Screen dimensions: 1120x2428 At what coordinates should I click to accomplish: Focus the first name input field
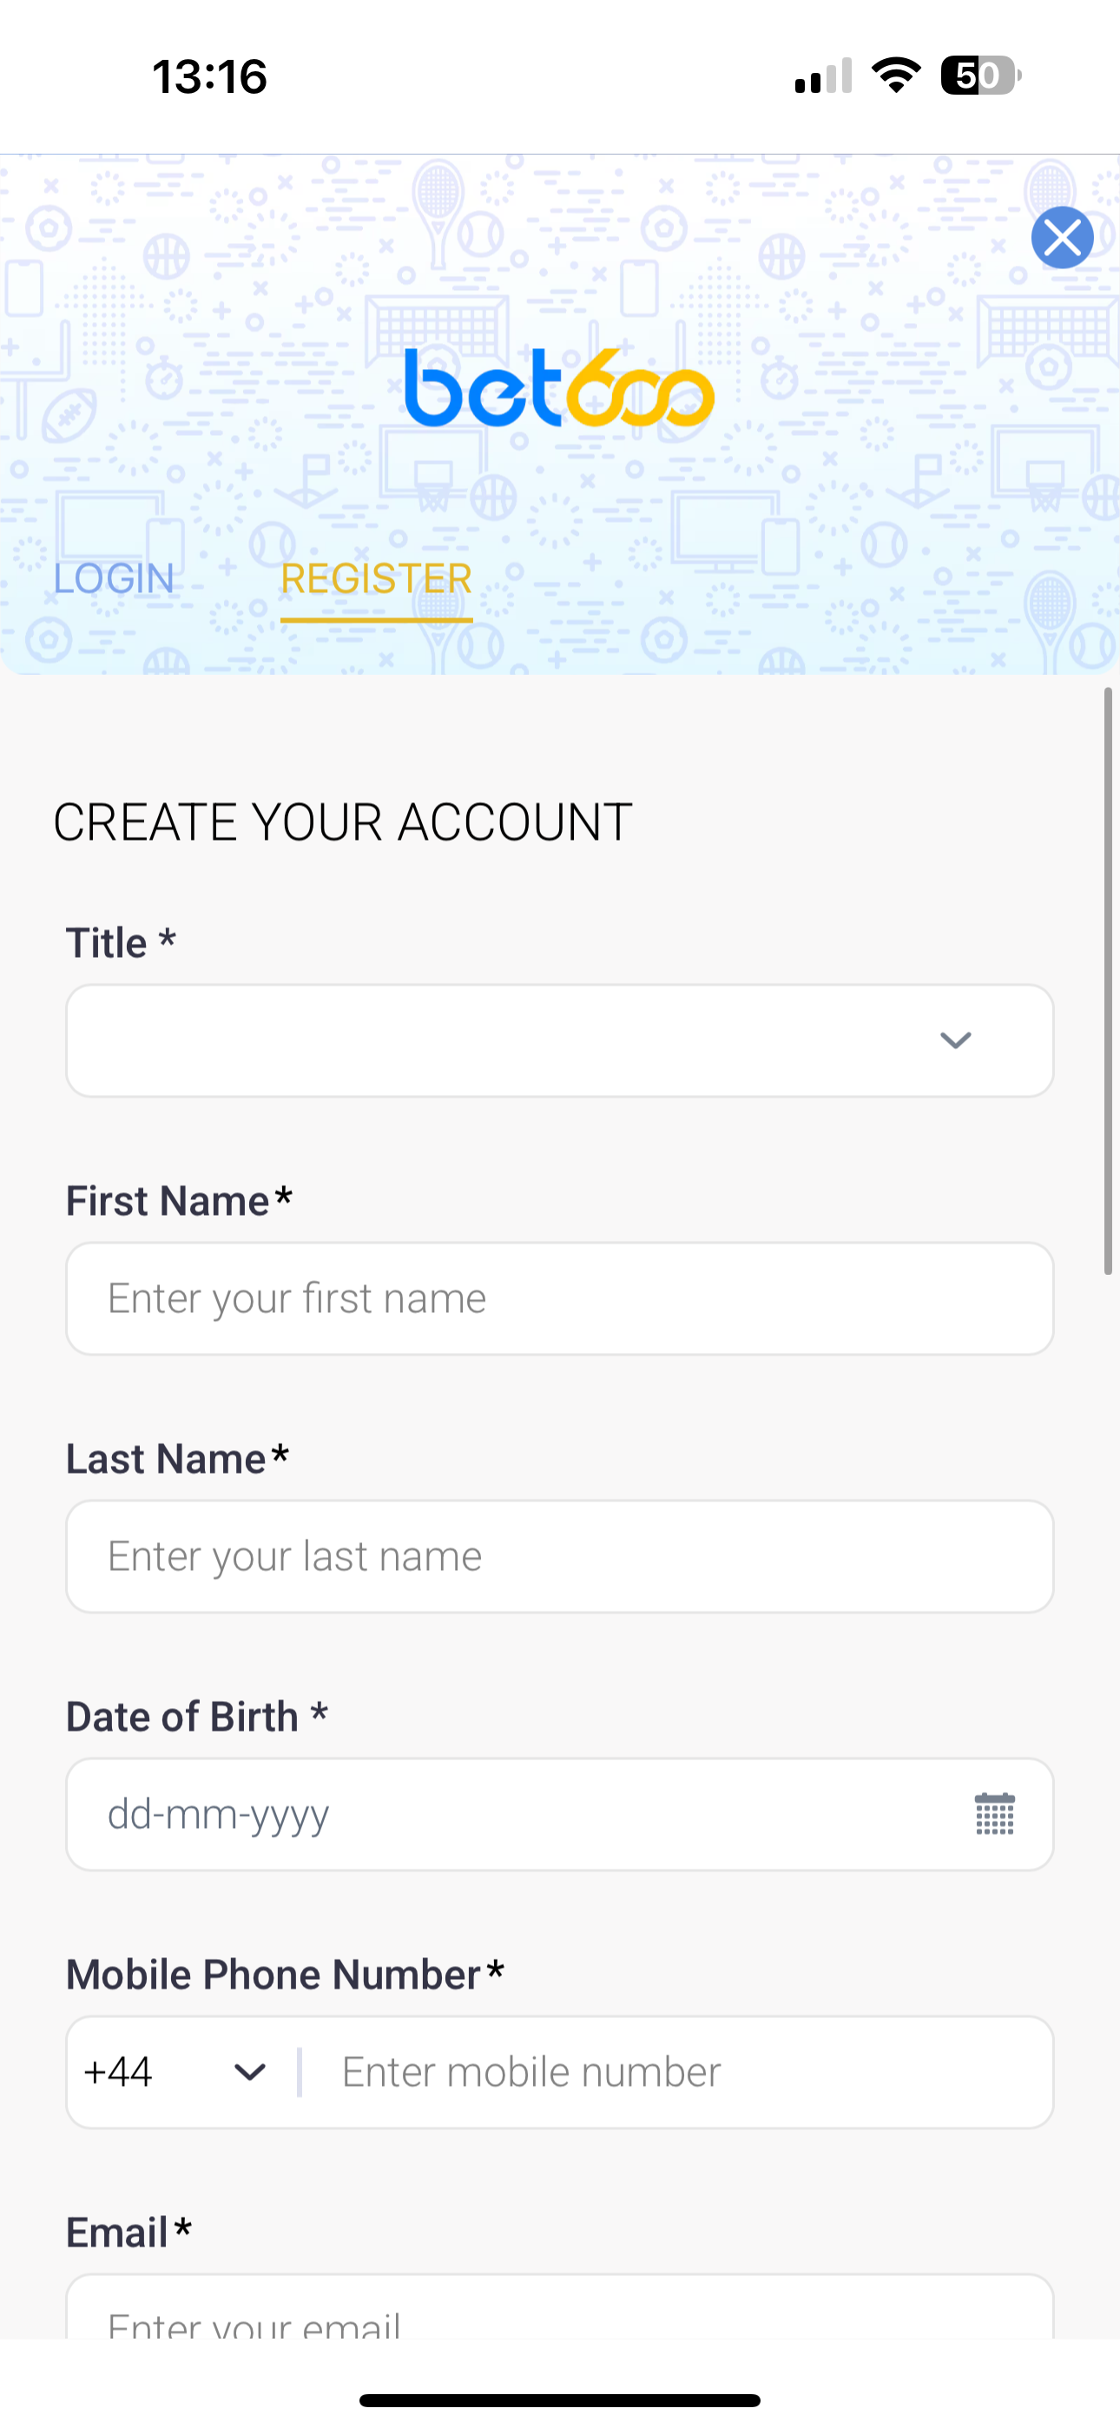point(560,1298)
